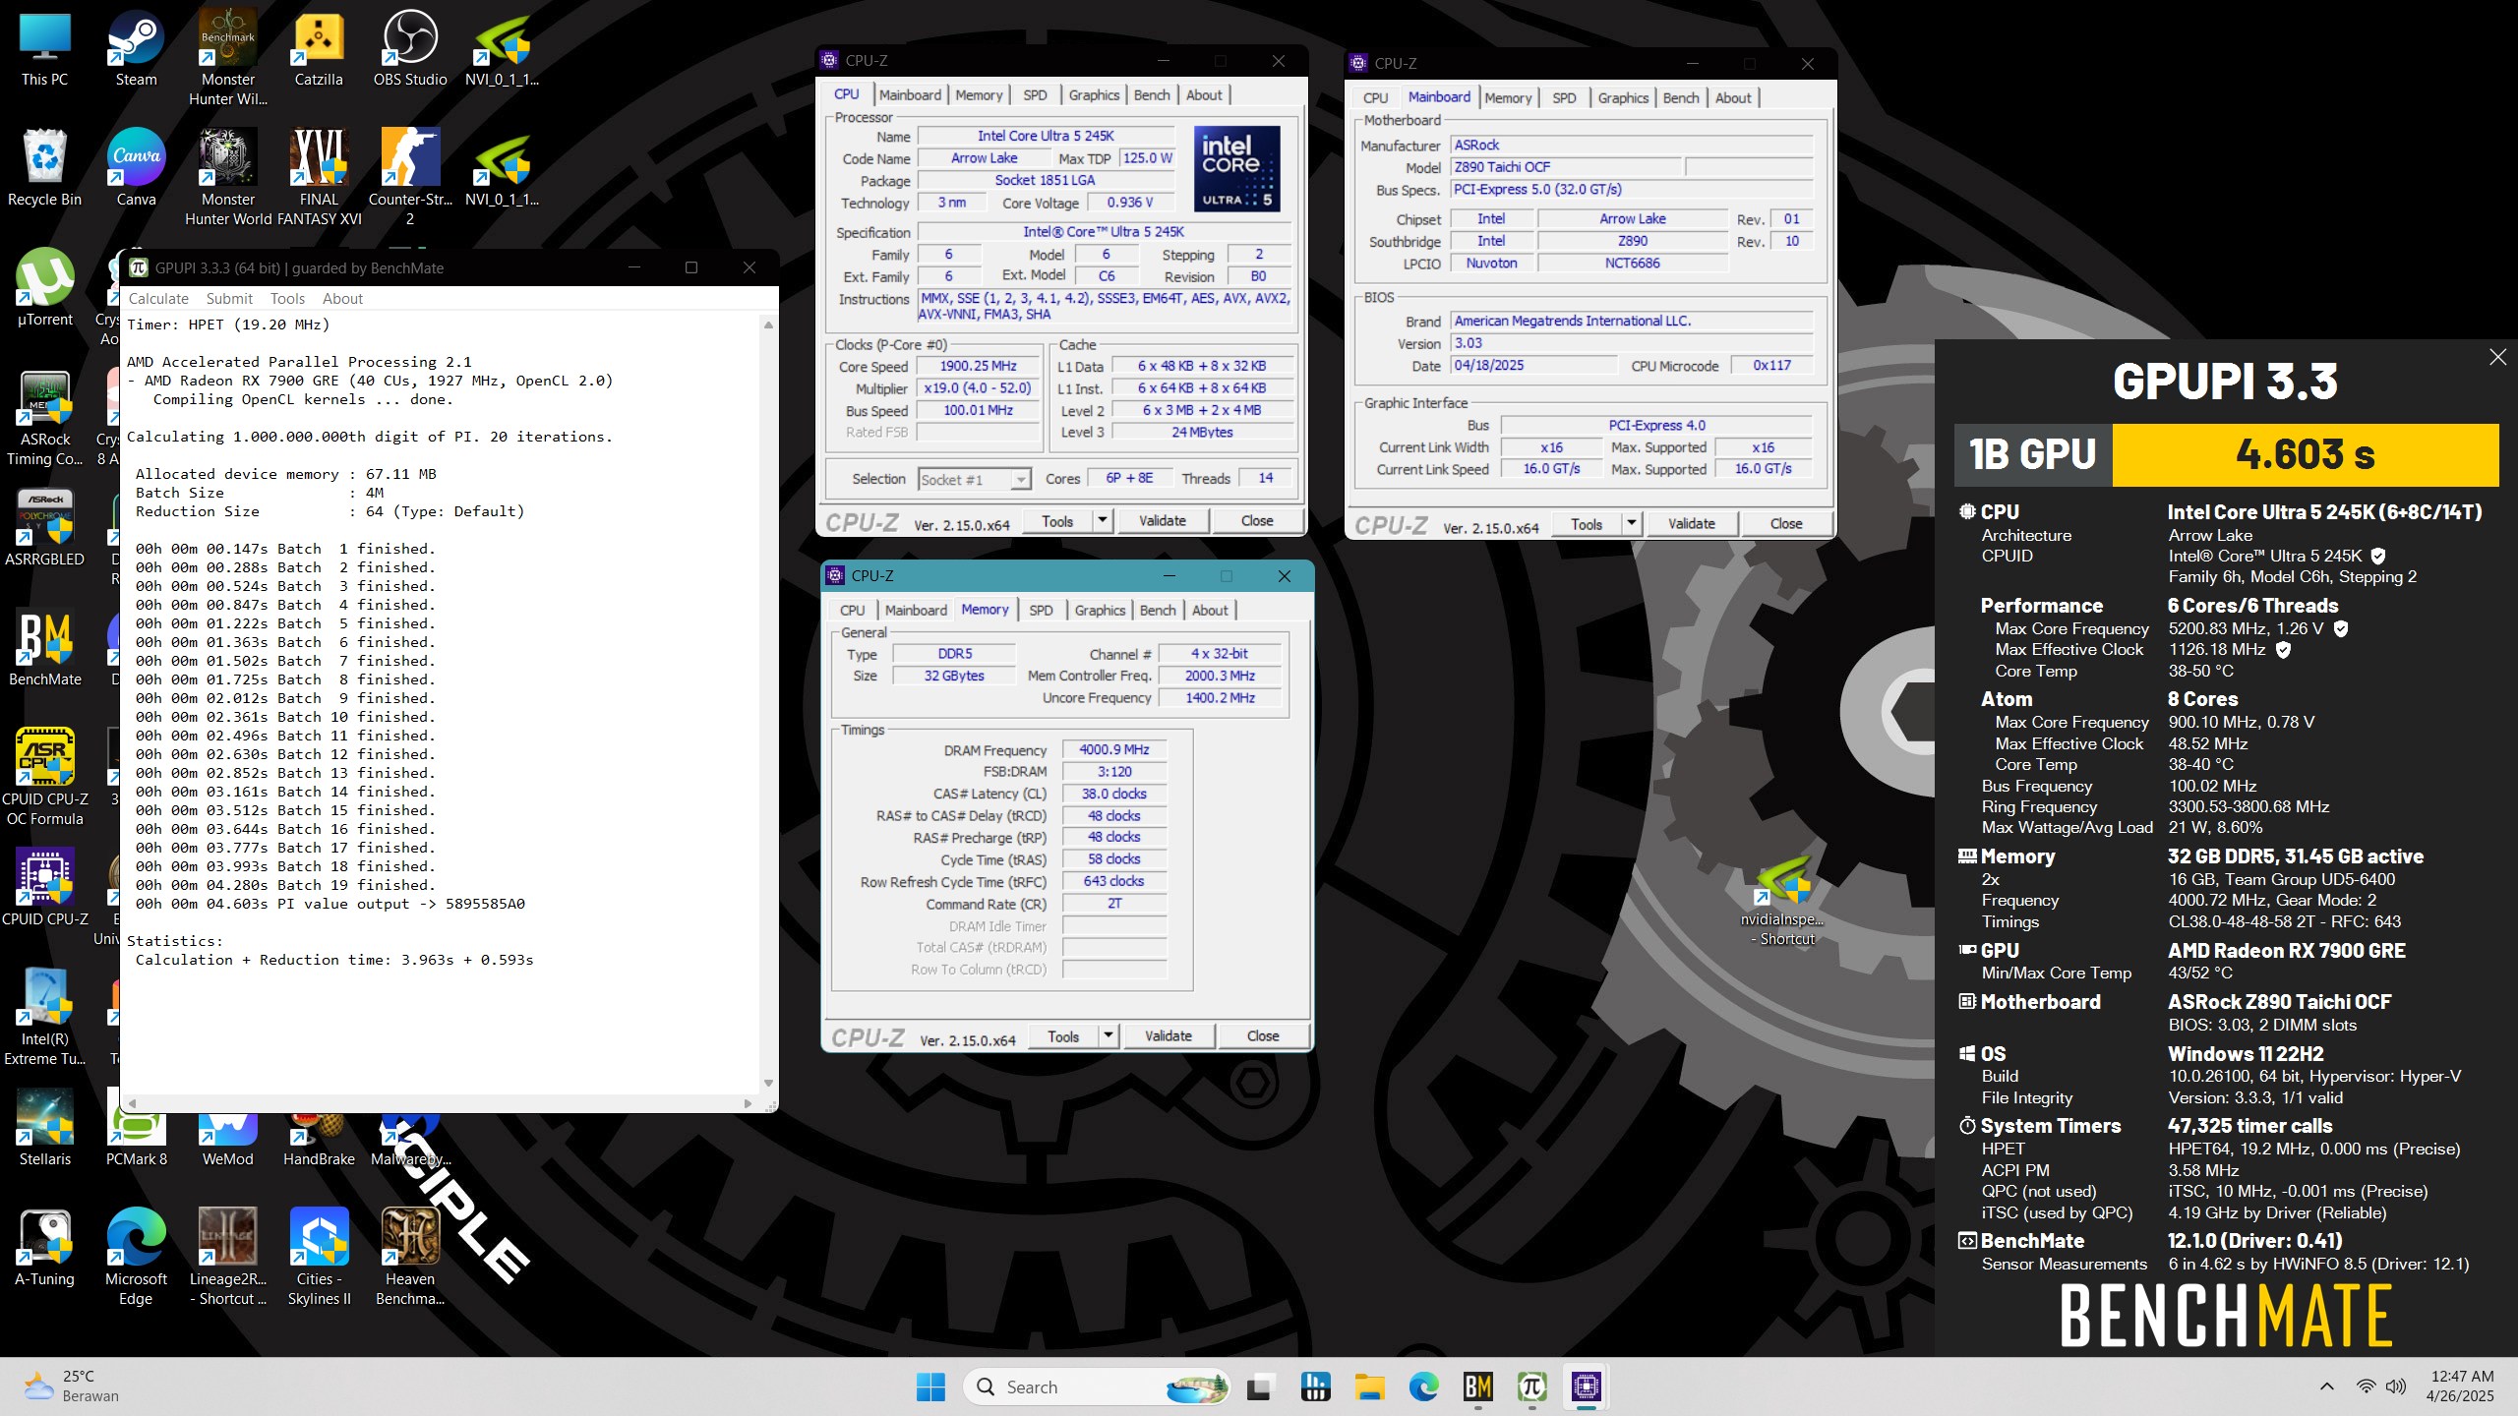Switch to Mainboard tab in CPU tab CPU-Z window
Viewport: 2518px width, 1416px height.
pyautogui.click(x=910, y=95)
